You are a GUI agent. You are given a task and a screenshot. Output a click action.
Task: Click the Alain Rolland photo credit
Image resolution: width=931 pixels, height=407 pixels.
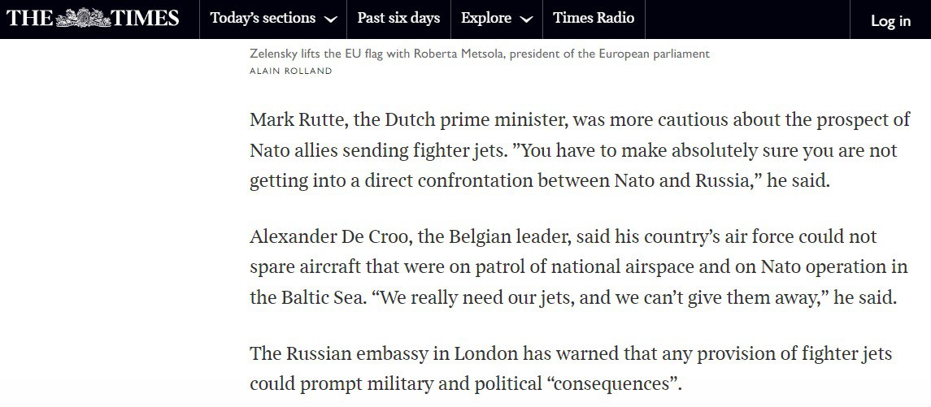coord(291,71)
